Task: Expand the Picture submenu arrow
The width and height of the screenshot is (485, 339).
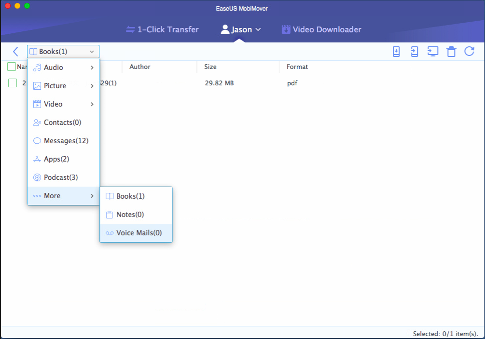Action: pos(92,86)
